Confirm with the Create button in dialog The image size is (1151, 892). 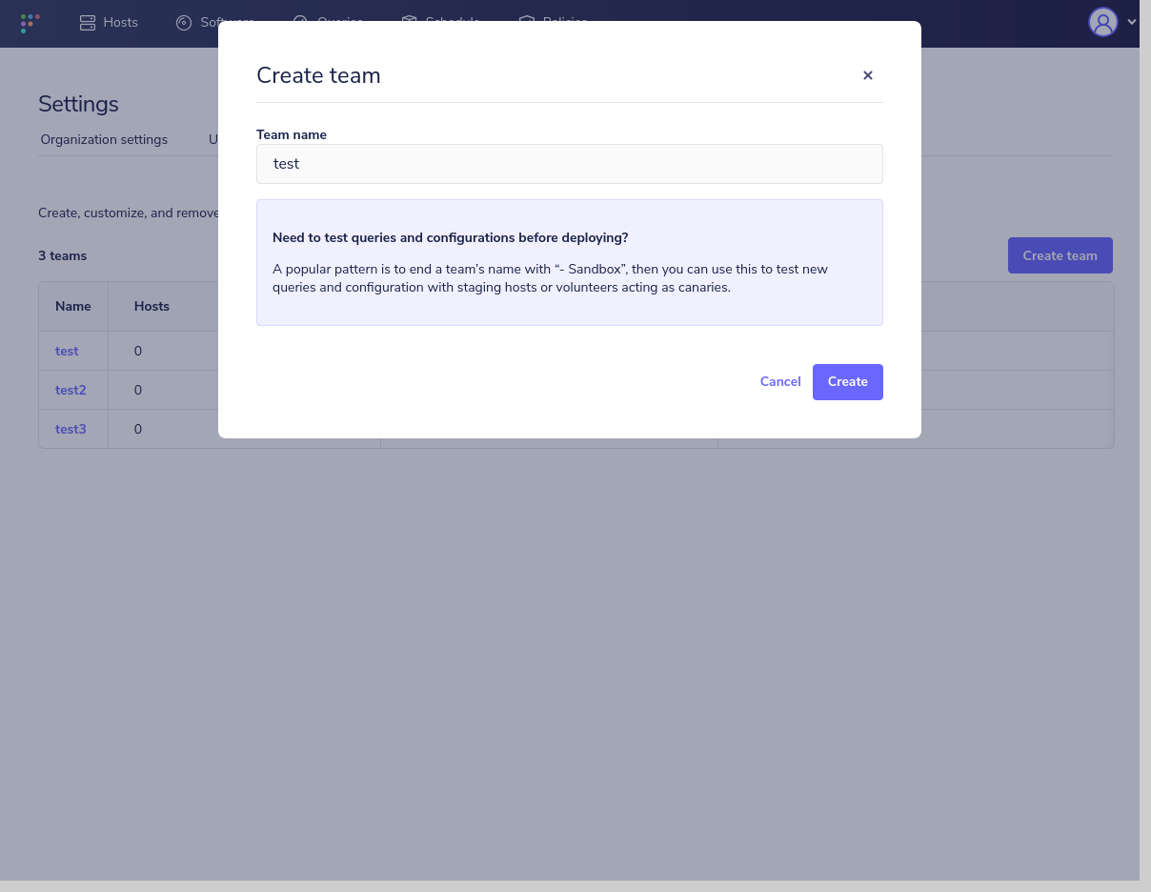point(848,382)
